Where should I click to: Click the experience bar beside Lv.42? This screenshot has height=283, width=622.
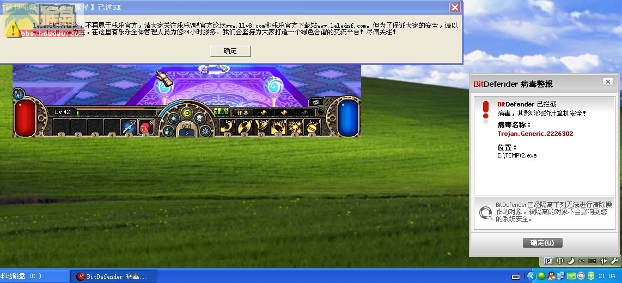117,113
